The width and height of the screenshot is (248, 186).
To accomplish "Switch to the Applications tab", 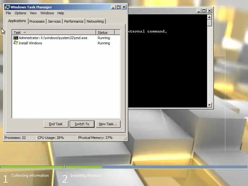I will [17, 21].
